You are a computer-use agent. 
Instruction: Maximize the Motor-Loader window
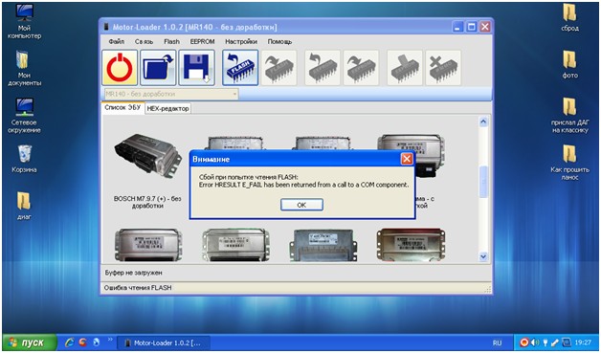(472, 27)
